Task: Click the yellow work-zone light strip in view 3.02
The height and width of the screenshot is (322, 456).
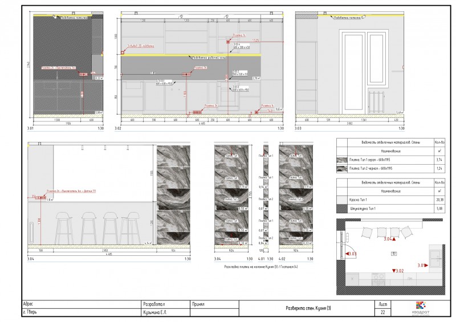Action: point(191,55)
